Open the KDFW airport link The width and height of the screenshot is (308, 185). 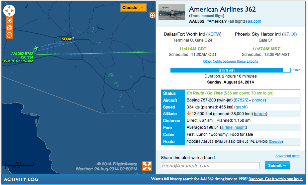click(x=214, y=34)
